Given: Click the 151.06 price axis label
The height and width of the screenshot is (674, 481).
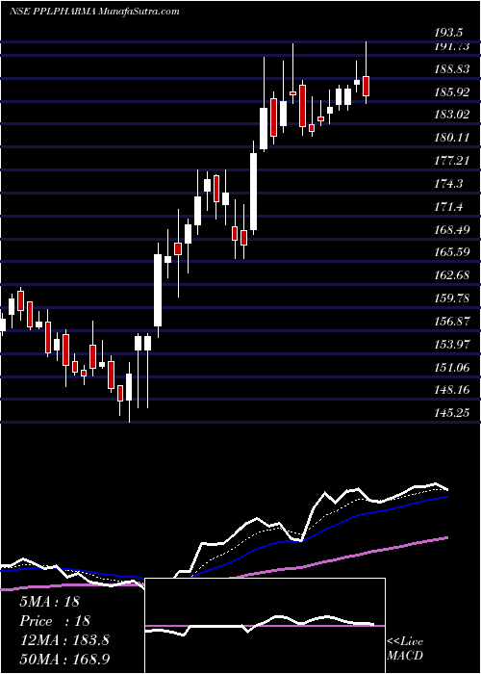Looking at the screenshot, I should click(x=451, y=367).
